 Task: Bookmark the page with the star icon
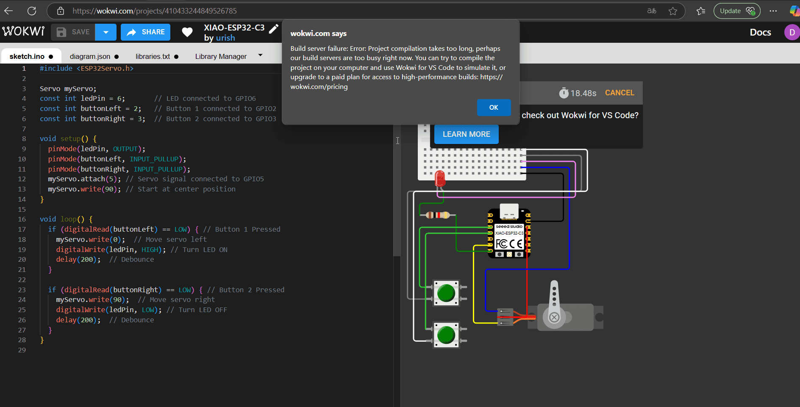pyautogui.click(x=673, y=11)
